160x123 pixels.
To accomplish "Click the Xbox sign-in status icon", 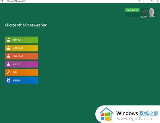I will (x=145, y=11).
